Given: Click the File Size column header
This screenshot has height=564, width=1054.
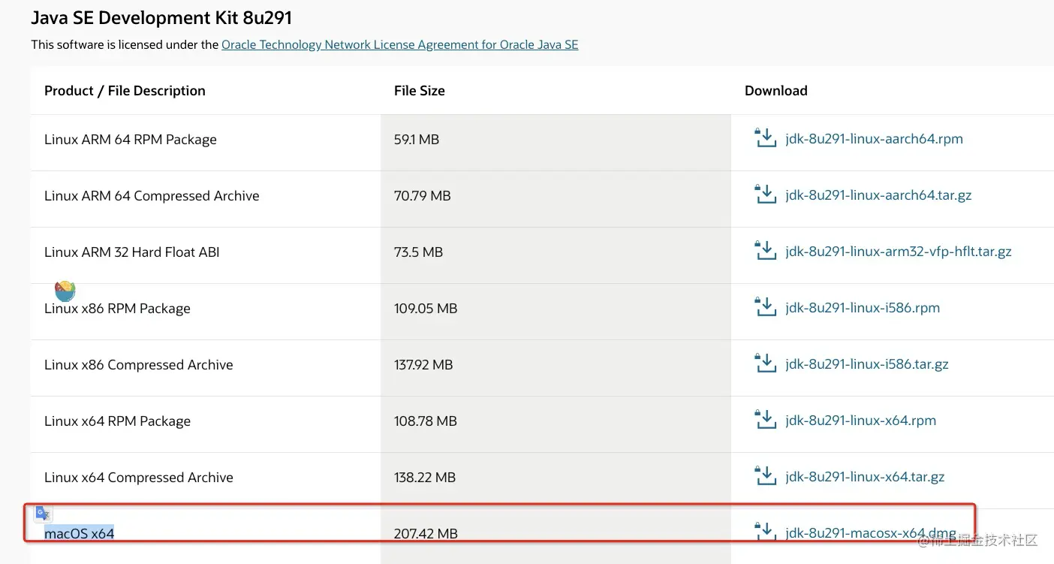Looking at the screenshot, I should [x=420, y=91].
